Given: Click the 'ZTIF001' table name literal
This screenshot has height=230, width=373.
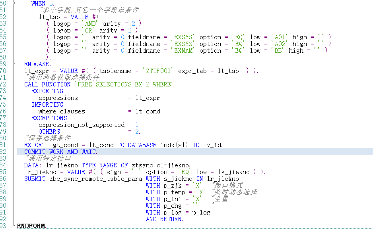Looking at the screenshot, I should 158,71.
